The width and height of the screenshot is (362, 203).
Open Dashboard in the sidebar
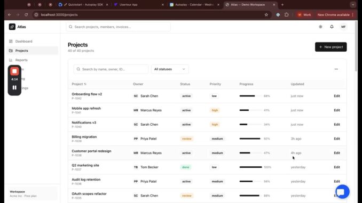(x=33, y=41)
